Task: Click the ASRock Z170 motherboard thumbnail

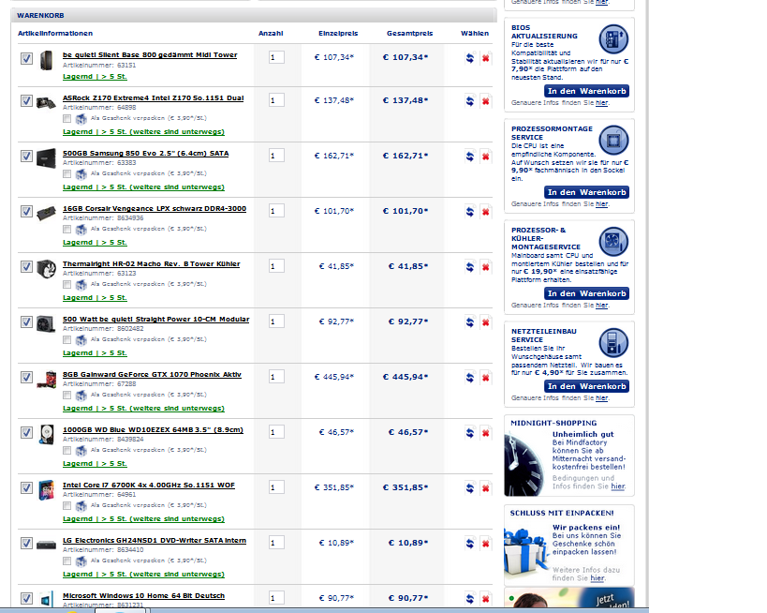Action: (46, 103)
